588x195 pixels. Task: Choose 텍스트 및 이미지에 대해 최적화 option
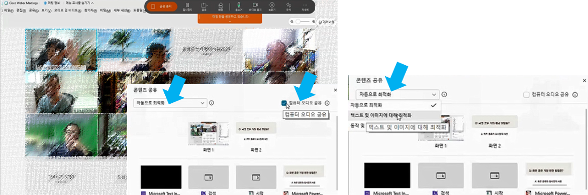395,115
